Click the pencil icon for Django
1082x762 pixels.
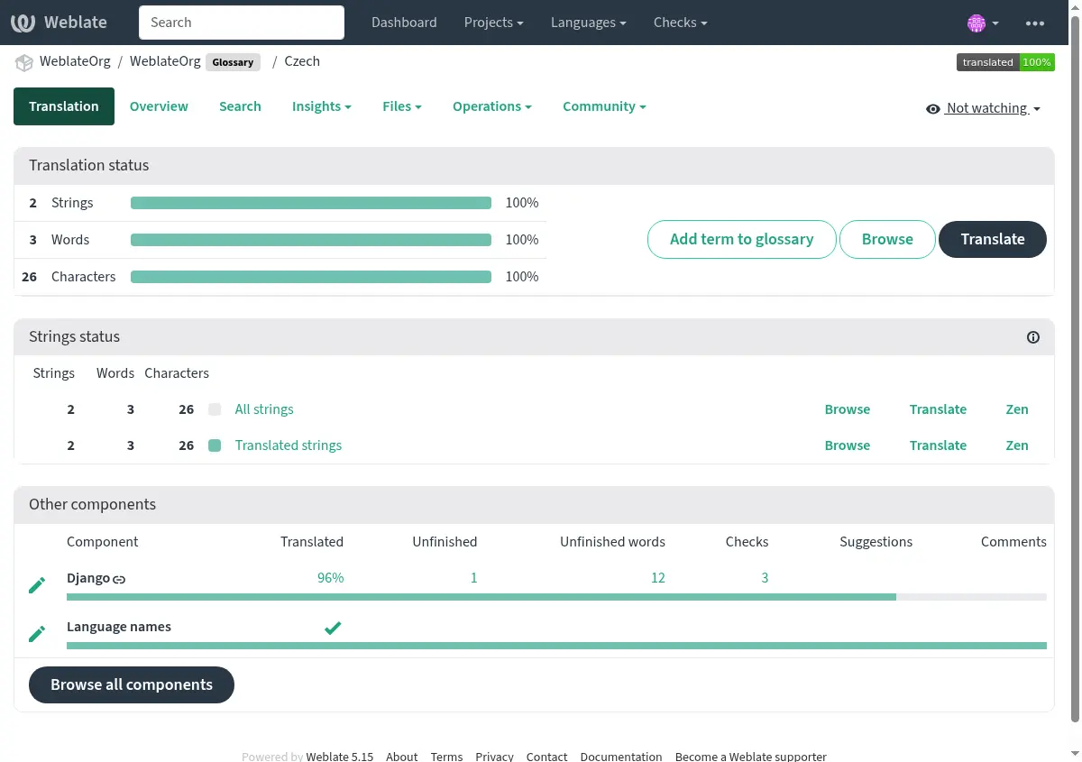point(37,585)
